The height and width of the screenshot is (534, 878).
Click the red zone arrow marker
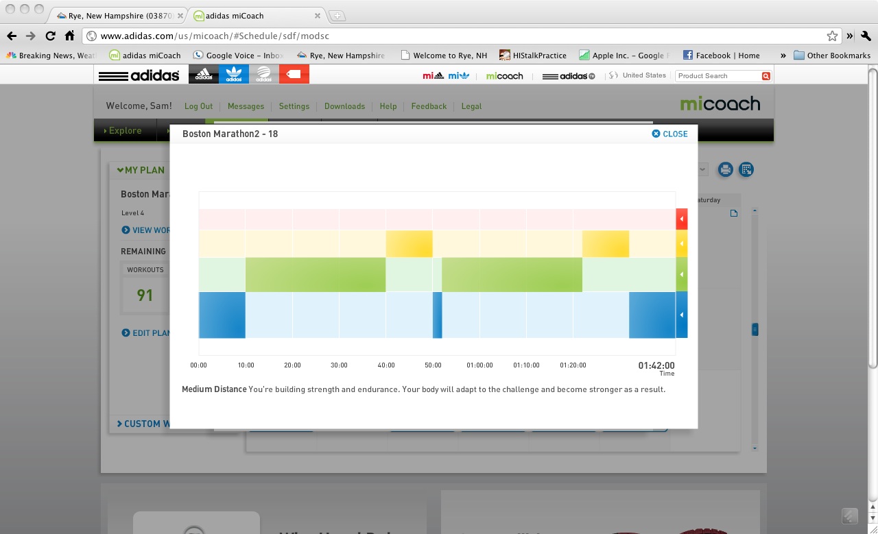pyautogui.click(x=682, y=219)
